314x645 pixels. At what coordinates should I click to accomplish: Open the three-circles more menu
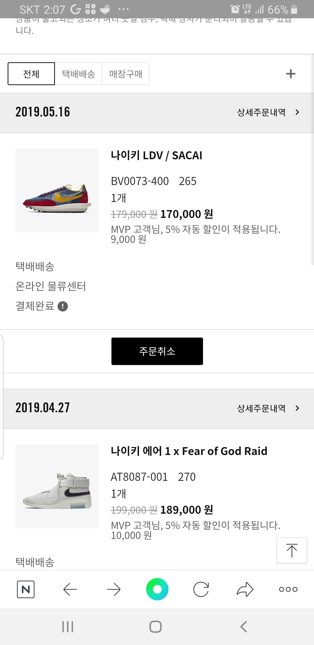click(288, 589)
